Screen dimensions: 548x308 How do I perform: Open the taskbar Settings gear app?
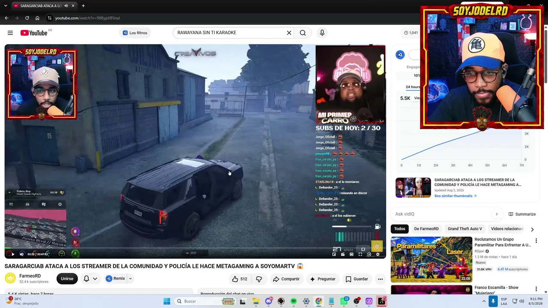pos(306,302)
